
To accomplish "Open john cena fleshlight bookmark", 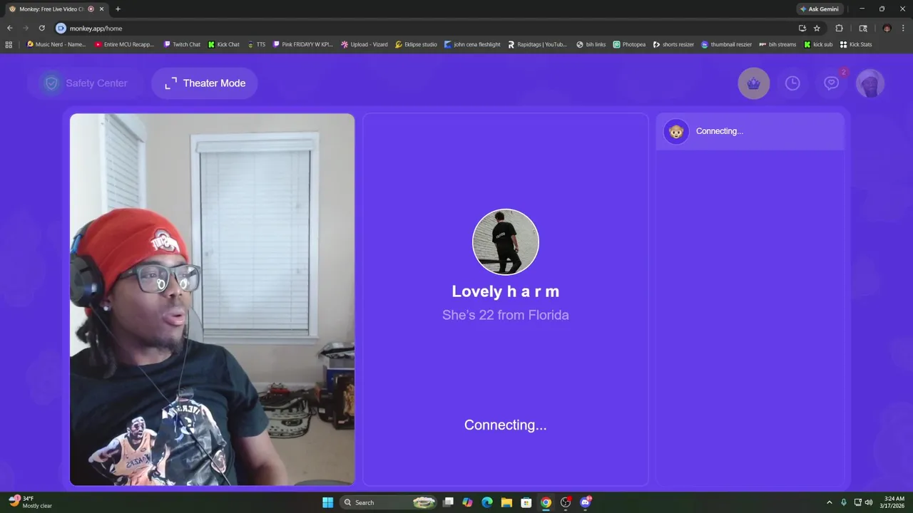I will pyautogui.click(x=472, y=44).
